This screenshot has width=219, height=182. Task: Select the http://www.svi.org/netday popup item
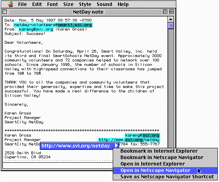click(79, 146)
